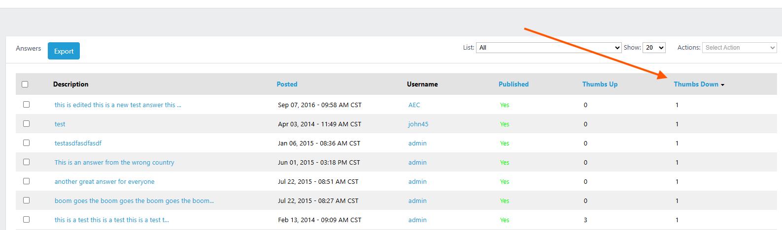Toggle checkbox for 'another great answer' row

[x=27, y=181]
